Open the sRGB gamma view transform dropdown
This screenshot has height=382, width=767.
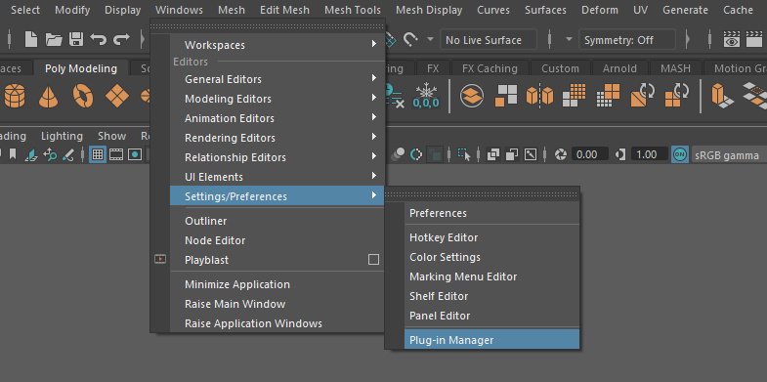click(728, 155)
